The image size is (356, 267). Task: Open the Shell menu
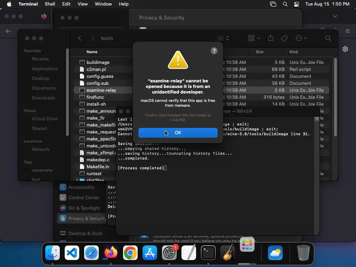click(x=50, y=4)
